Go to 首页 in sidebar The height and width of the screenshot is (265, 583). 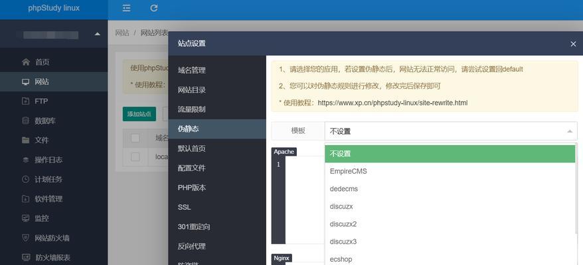(x=54, y=62)
